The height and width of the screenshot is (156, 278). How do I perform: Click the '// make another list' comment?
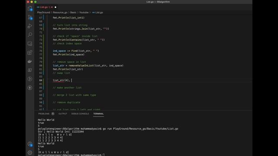point(67,88)
